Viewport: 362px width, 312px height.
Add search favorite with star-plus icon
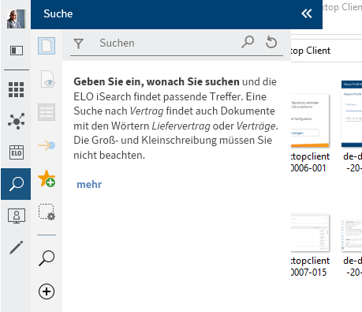click(x=47, y=179)
